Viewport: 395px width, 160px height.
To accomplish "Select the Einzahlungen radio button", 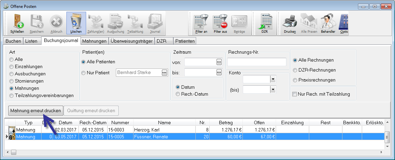I will click(x=11, y=67).
